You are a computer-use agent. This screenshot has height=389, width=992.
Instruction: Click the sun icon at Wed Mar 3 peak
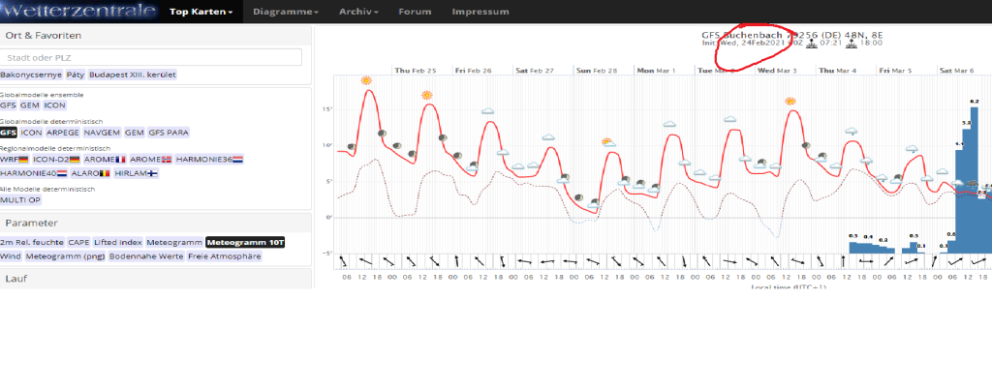[790, 101]
